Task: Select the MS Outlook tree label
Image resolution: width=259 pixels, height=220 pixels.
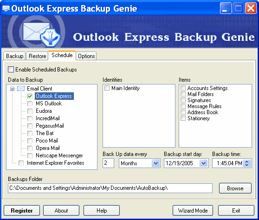Action: [49, 104]
